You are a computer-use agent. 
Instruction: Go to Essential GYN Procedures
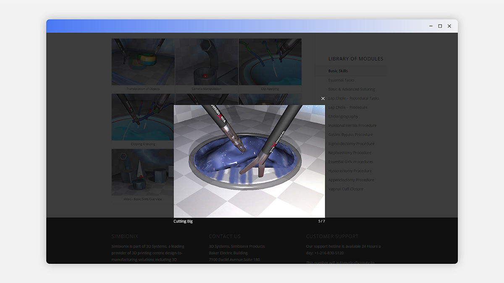[x=351, y=162]
